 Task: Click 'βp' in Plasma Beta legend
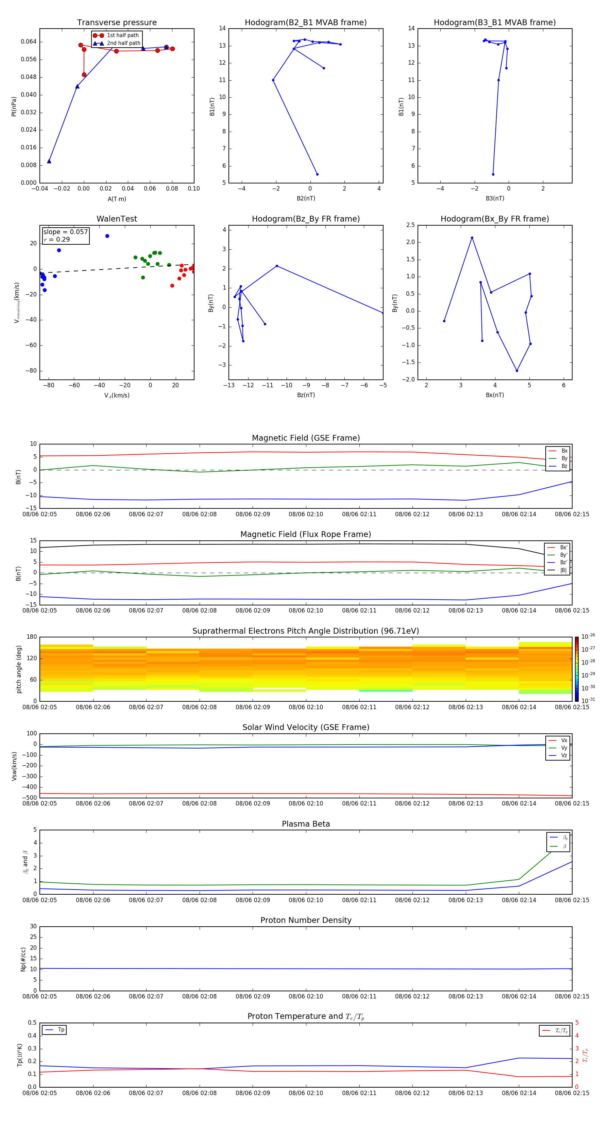[x=565, y=837]
